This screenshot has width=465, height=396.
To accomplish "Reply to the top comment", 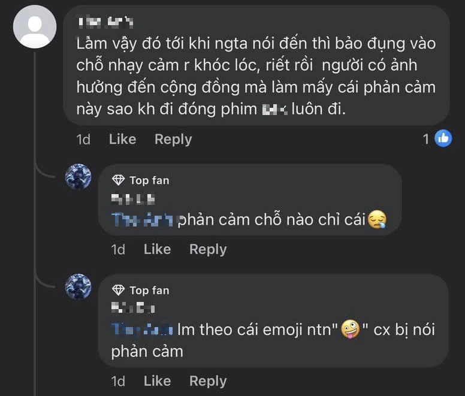I will (x=173, y=139).
